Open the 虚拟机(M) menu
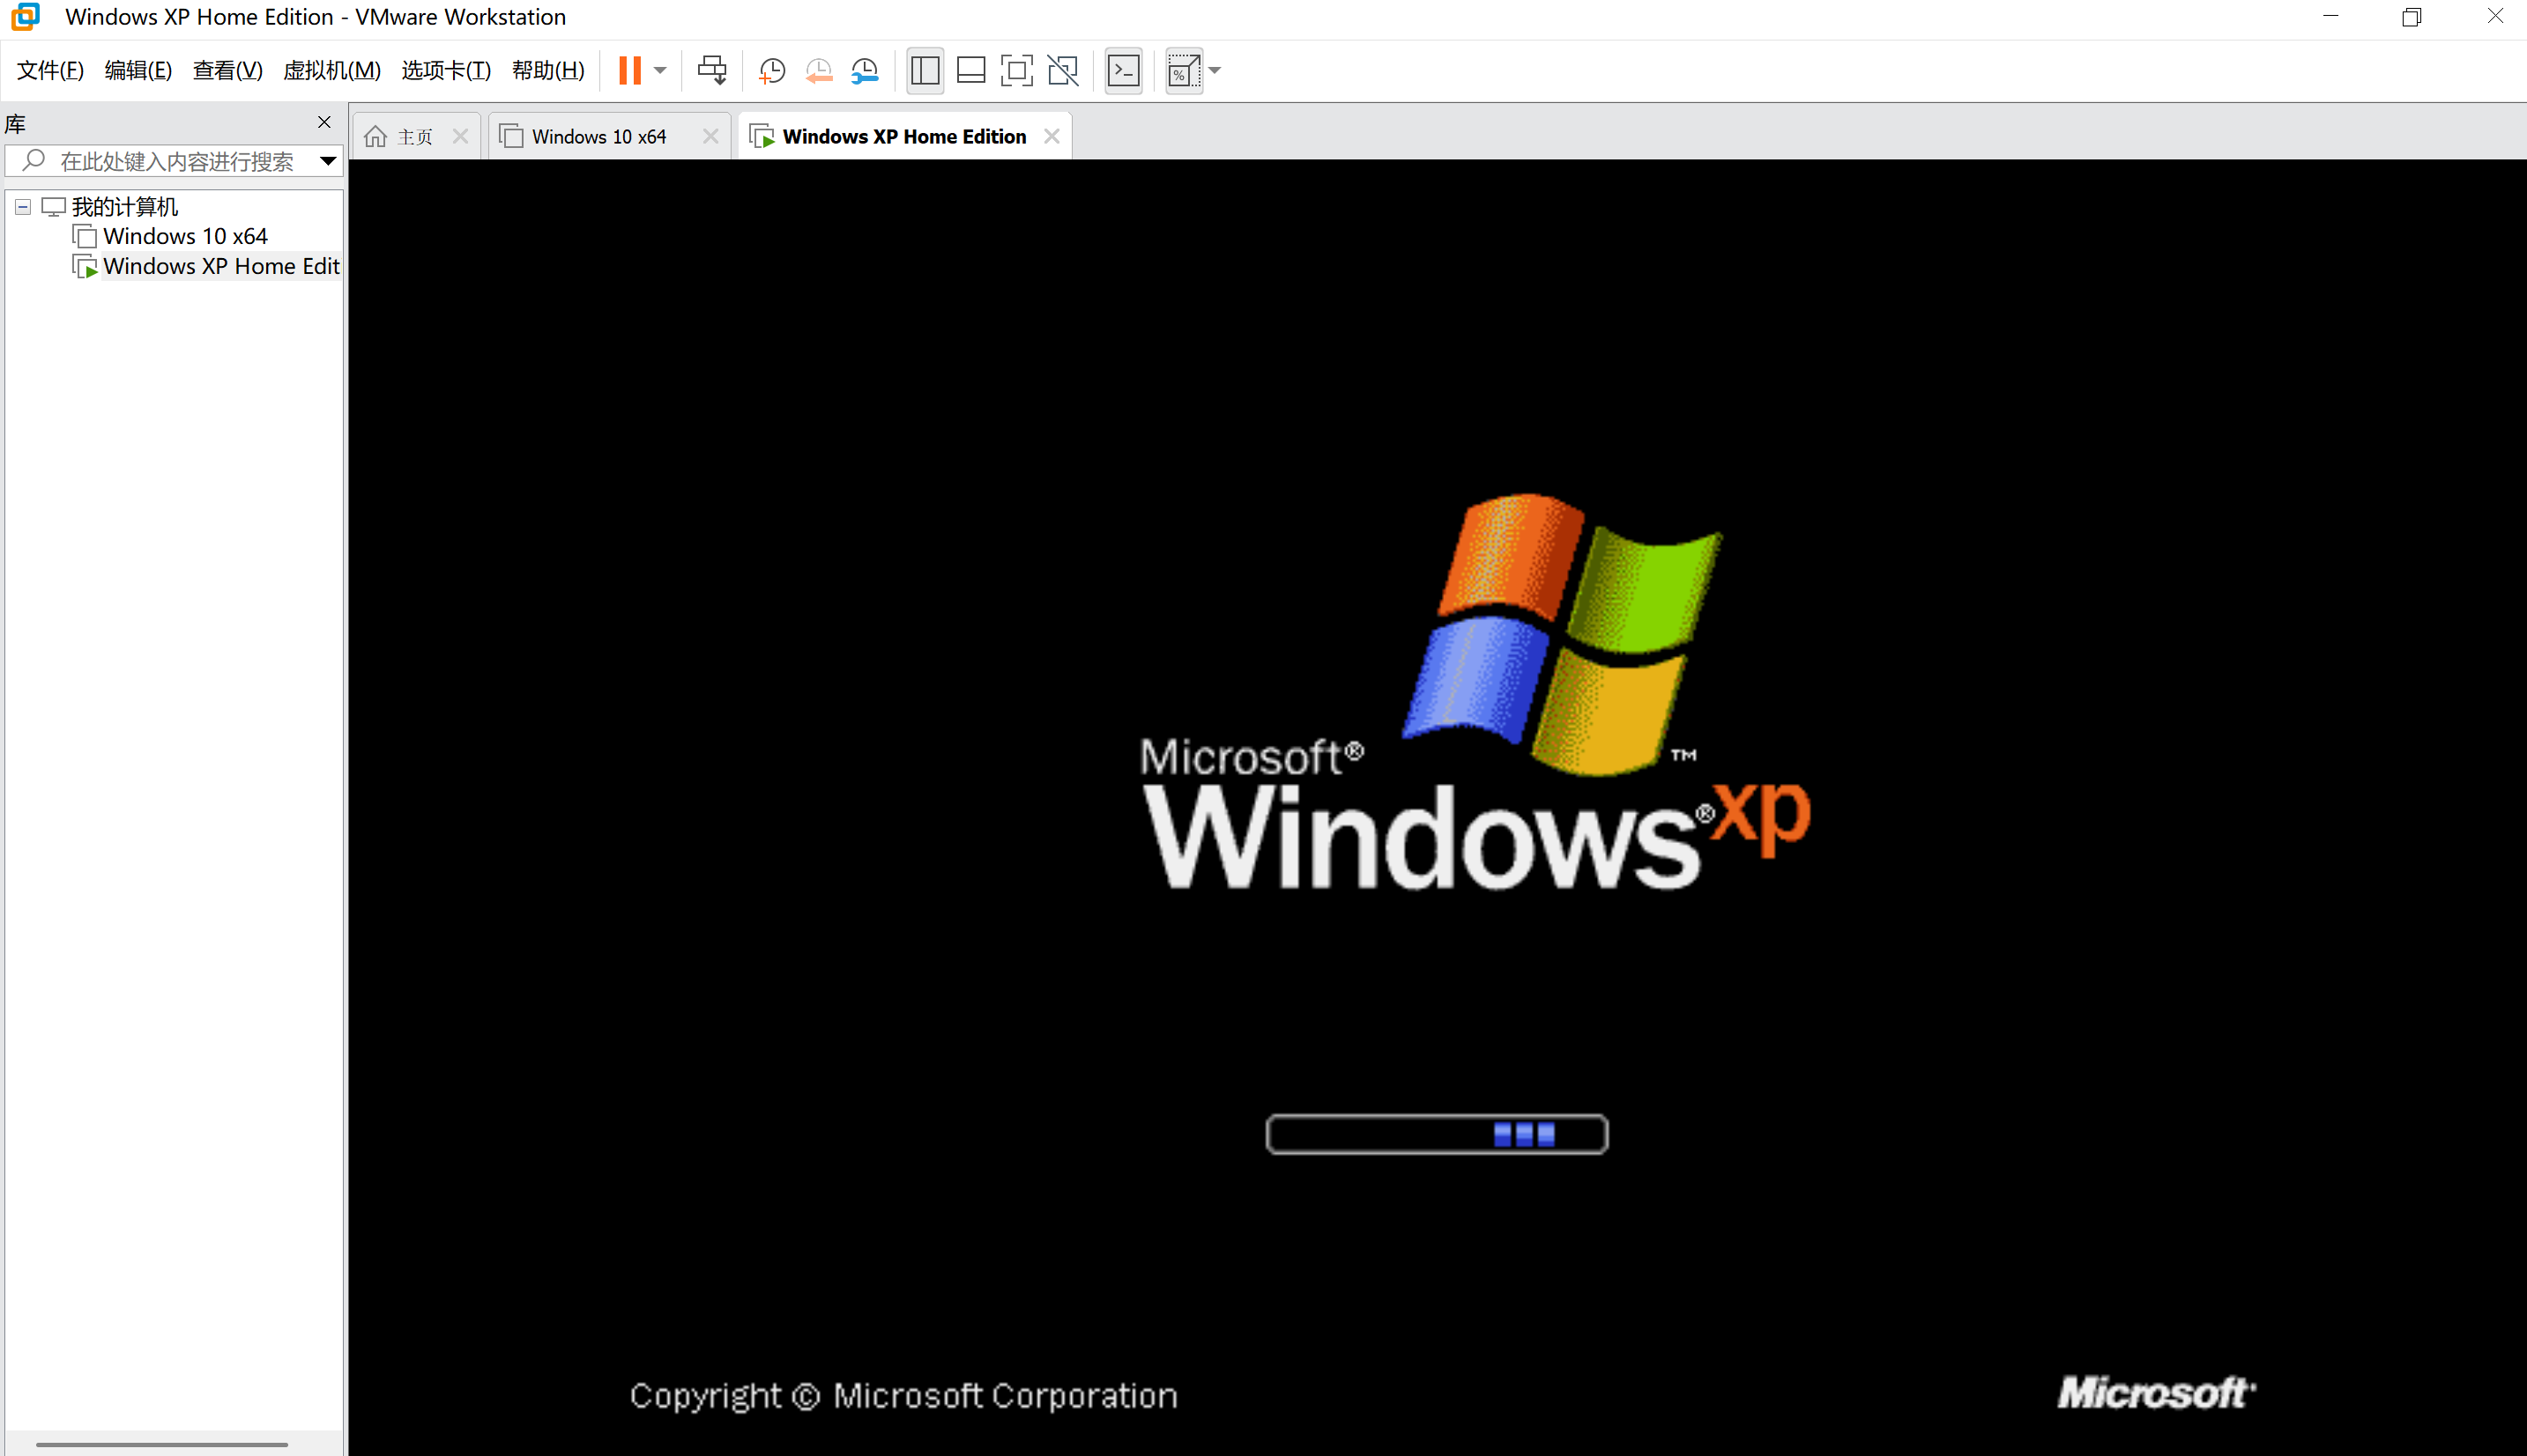This screenshot has height=1456, width=2527. (331, 70)
